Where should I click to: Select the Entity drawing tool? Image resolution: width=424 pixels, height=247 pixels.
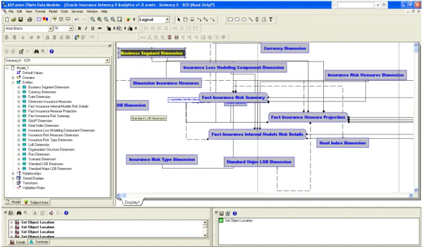pos(185,19)
